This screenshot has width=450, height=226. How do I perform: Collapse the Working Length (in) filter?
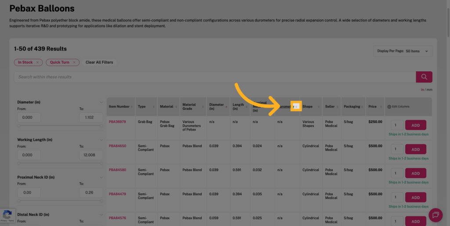(102, 140)
